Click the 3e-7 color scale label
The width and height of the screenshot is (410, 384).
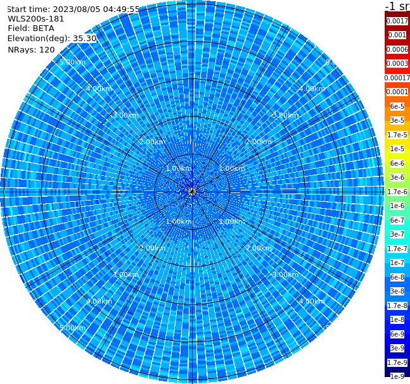pyautogui.click(x=397, y=234)
